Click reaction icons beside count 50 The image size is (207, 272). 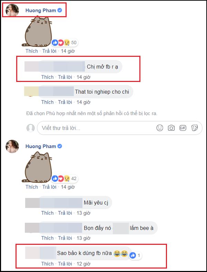tap(61, 42)
